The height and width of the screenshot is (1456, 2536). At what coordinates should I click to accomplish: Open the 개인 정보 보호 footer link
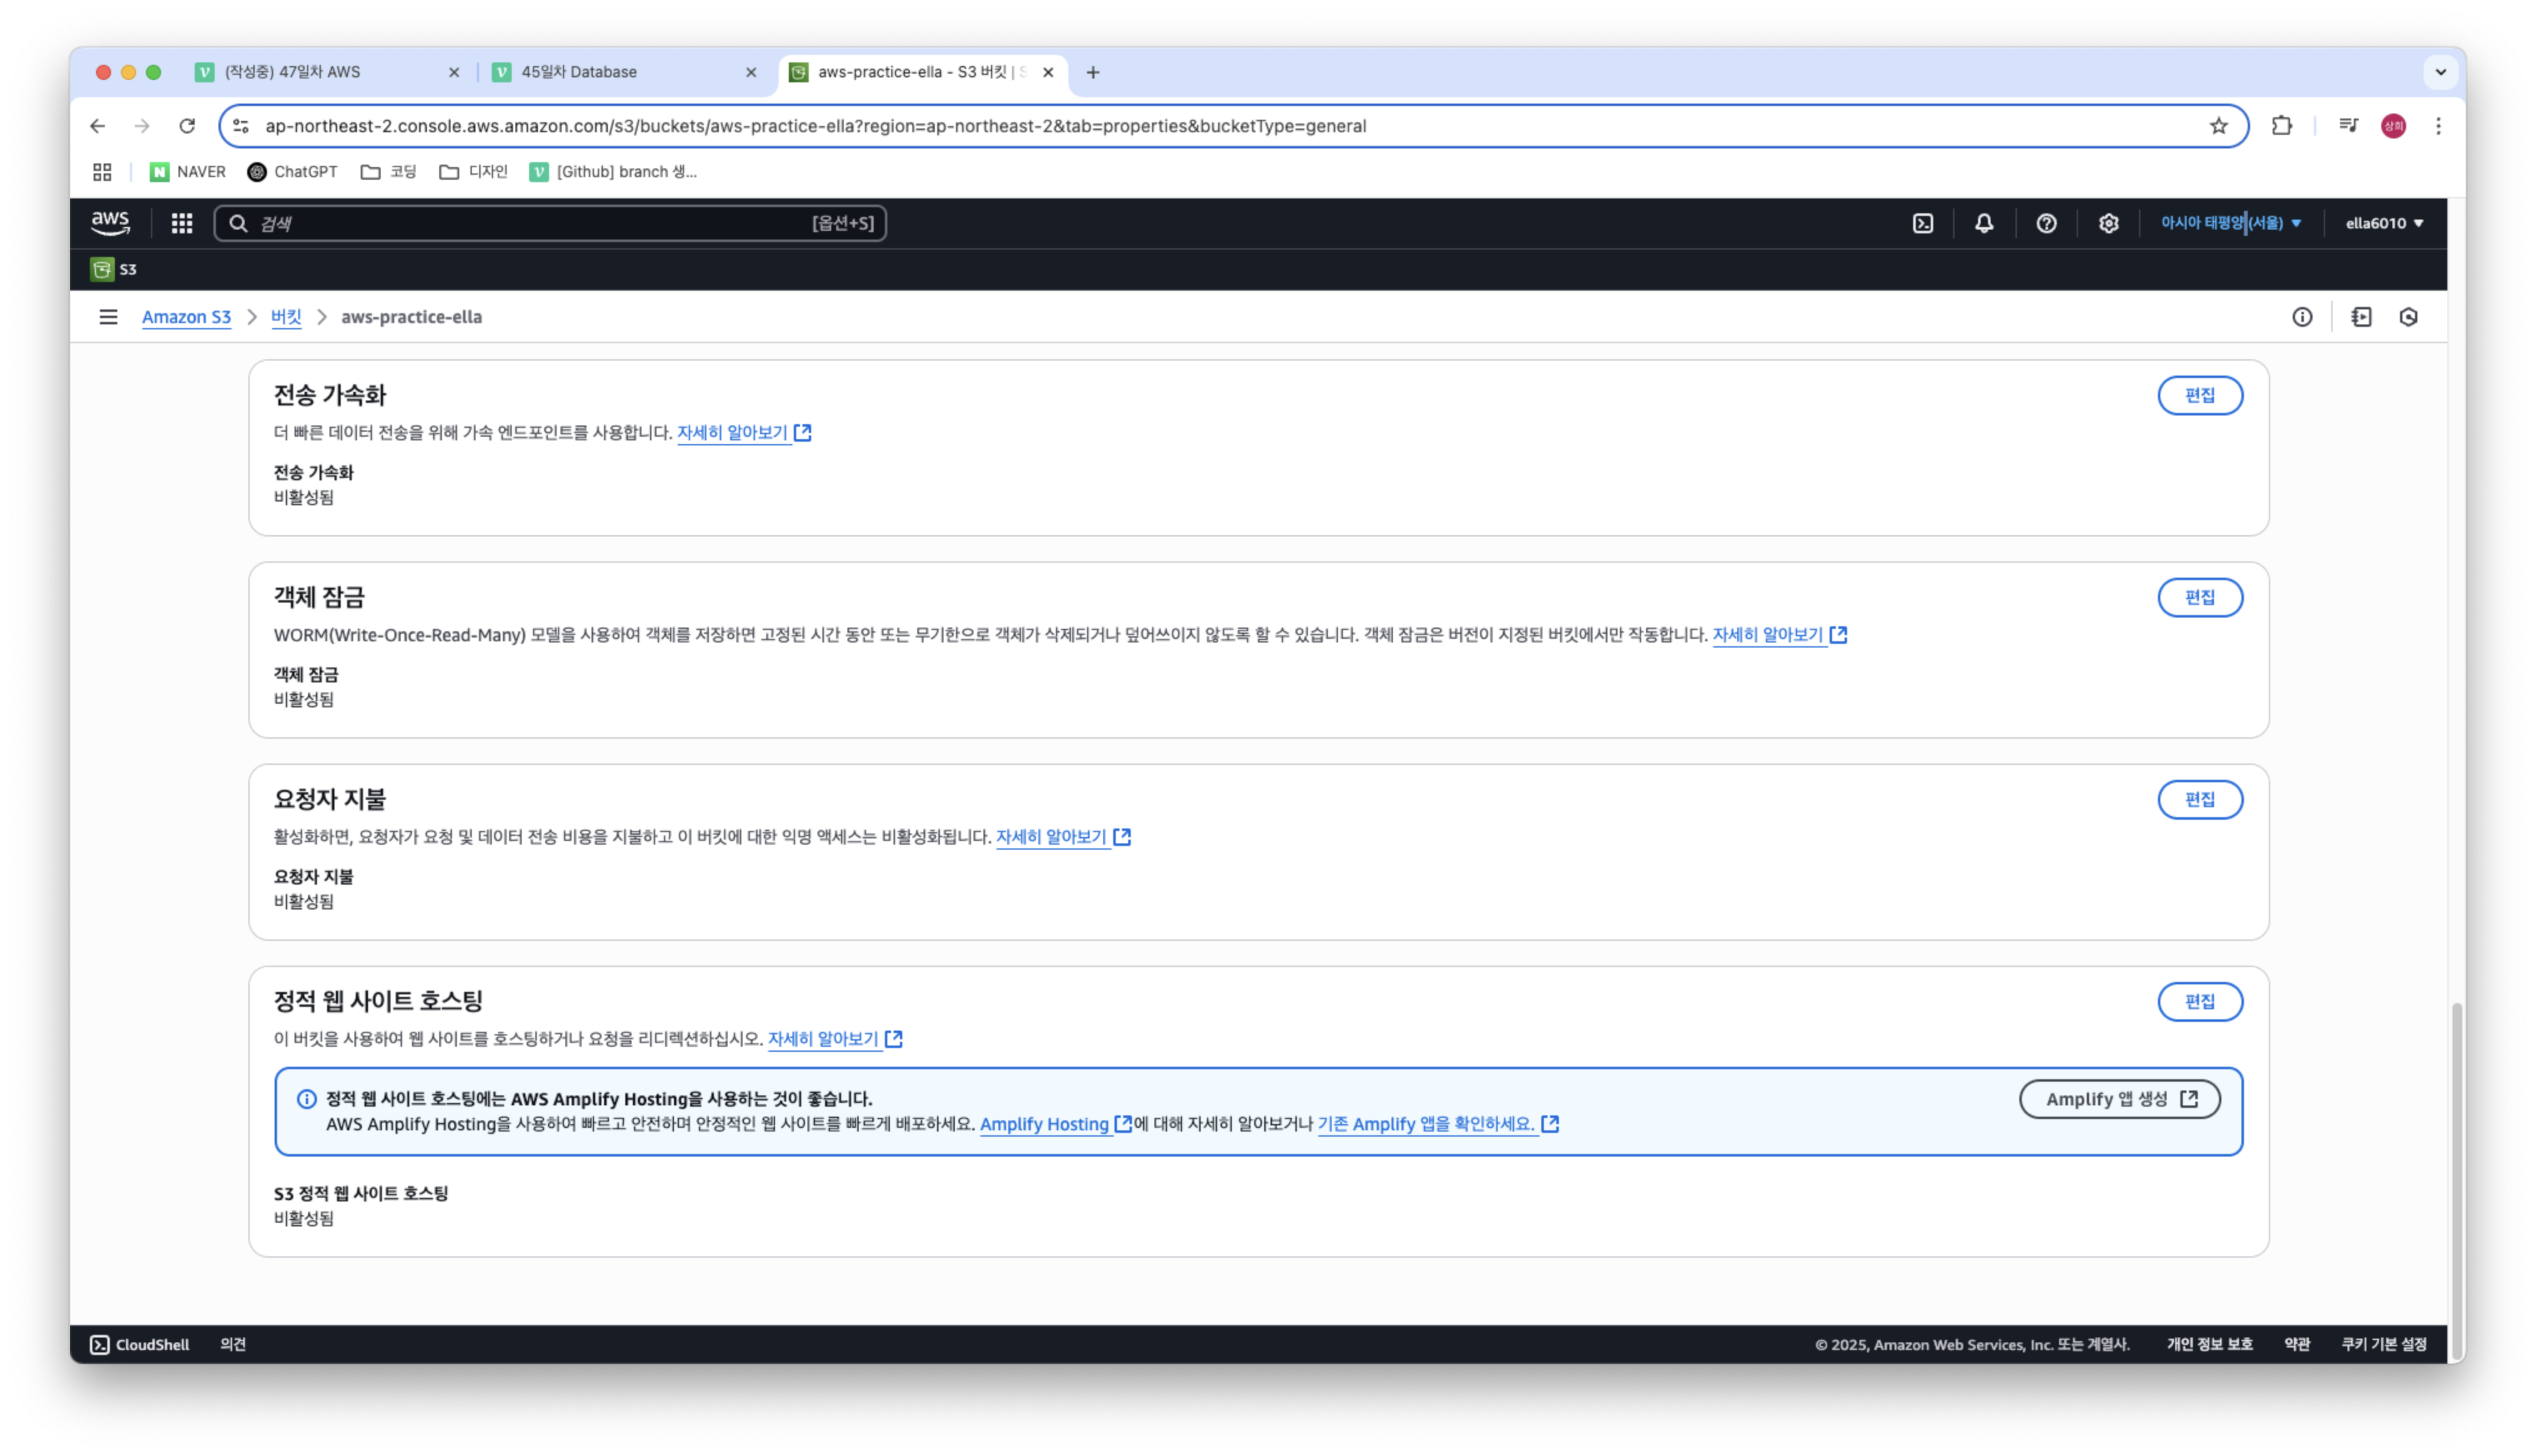[x=2209, y=1344]
